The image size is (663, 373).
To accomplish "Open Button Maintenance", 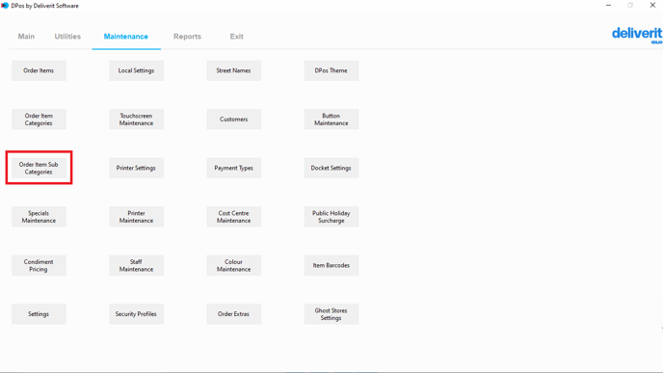I will [x=331, y=120].
